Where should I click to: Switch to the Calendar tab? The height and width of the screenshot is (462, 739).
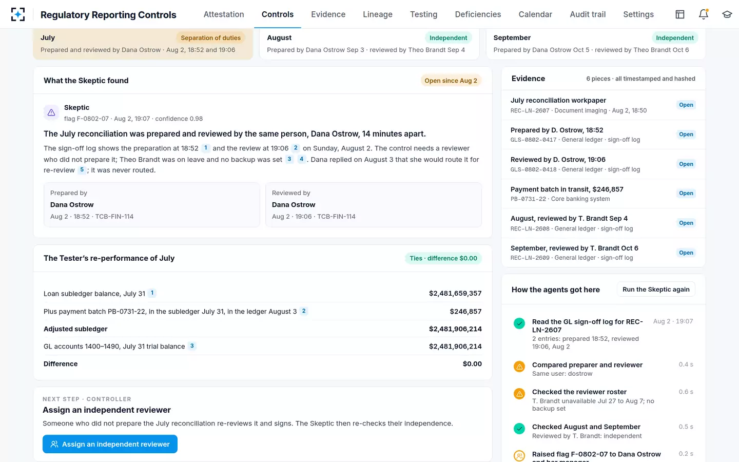point(535,14)
